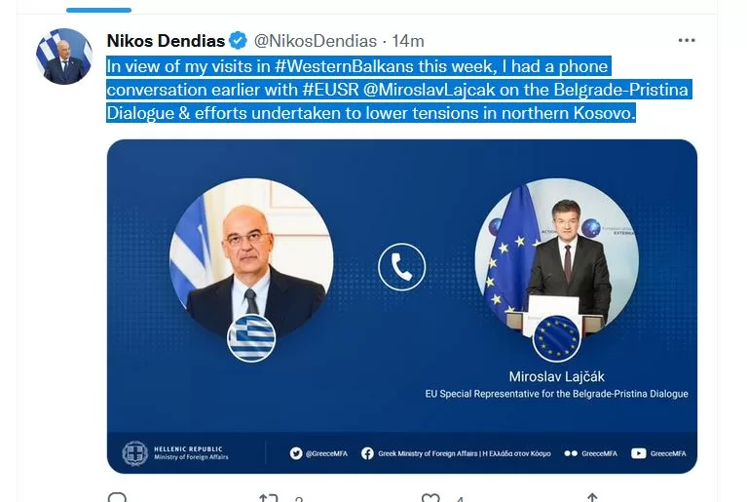Click the circular Greek flag badge

coord(251,338)
